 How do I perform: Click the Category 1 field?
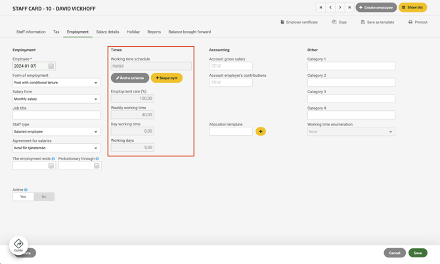point(351,66)
